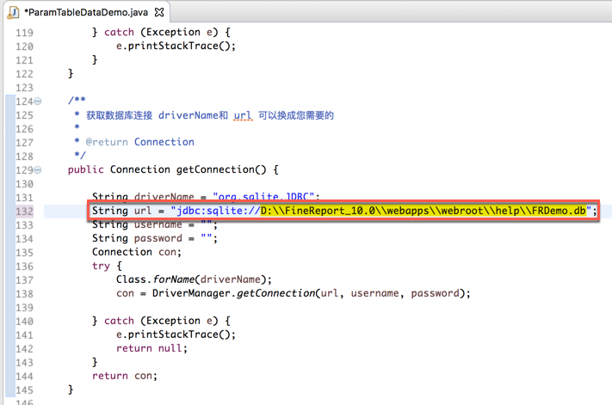The width and height of the screenshot is (612, 405).
Task: Click the "try" keyword on line 136
Action: point(101,267)
